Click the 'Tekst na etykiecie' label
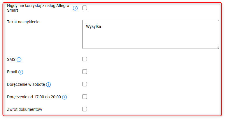226x121 pixels. 23,22
